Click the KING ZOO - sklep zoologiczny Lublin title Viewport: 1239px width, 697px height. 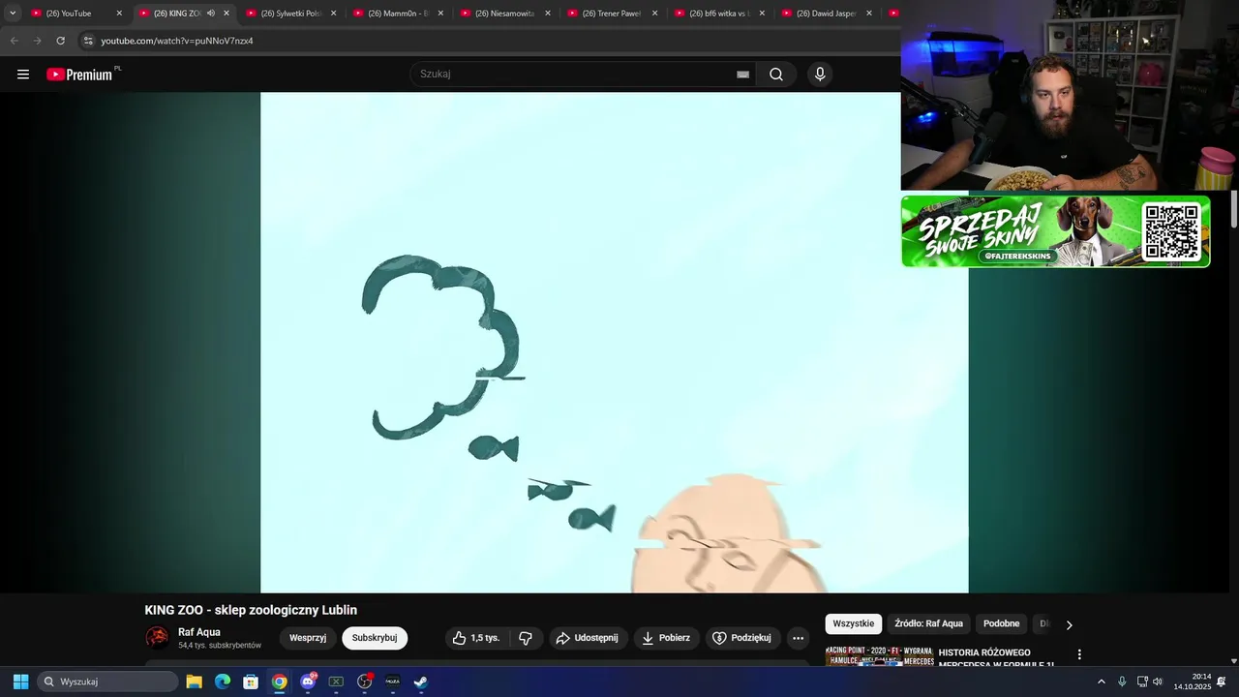pyautogui.click(x=251, y=610)
